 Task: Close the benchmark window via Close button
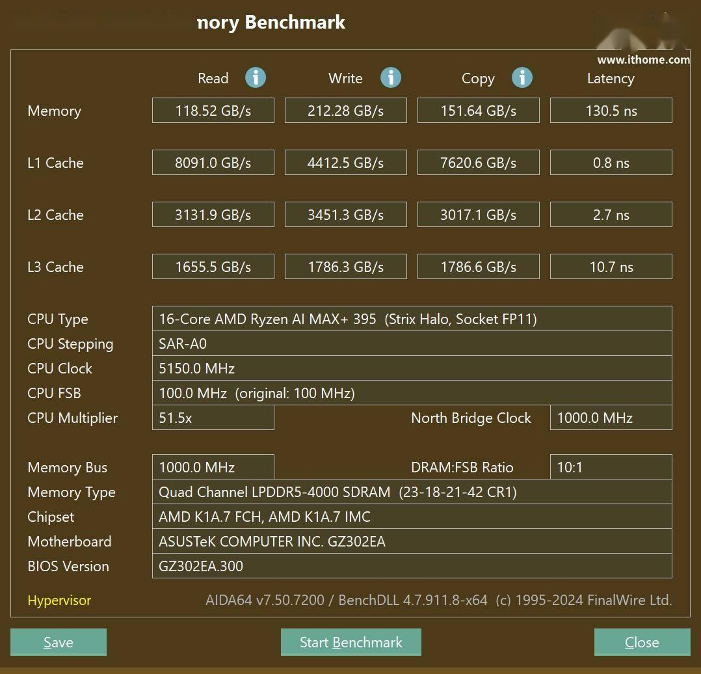click(642, 642)
